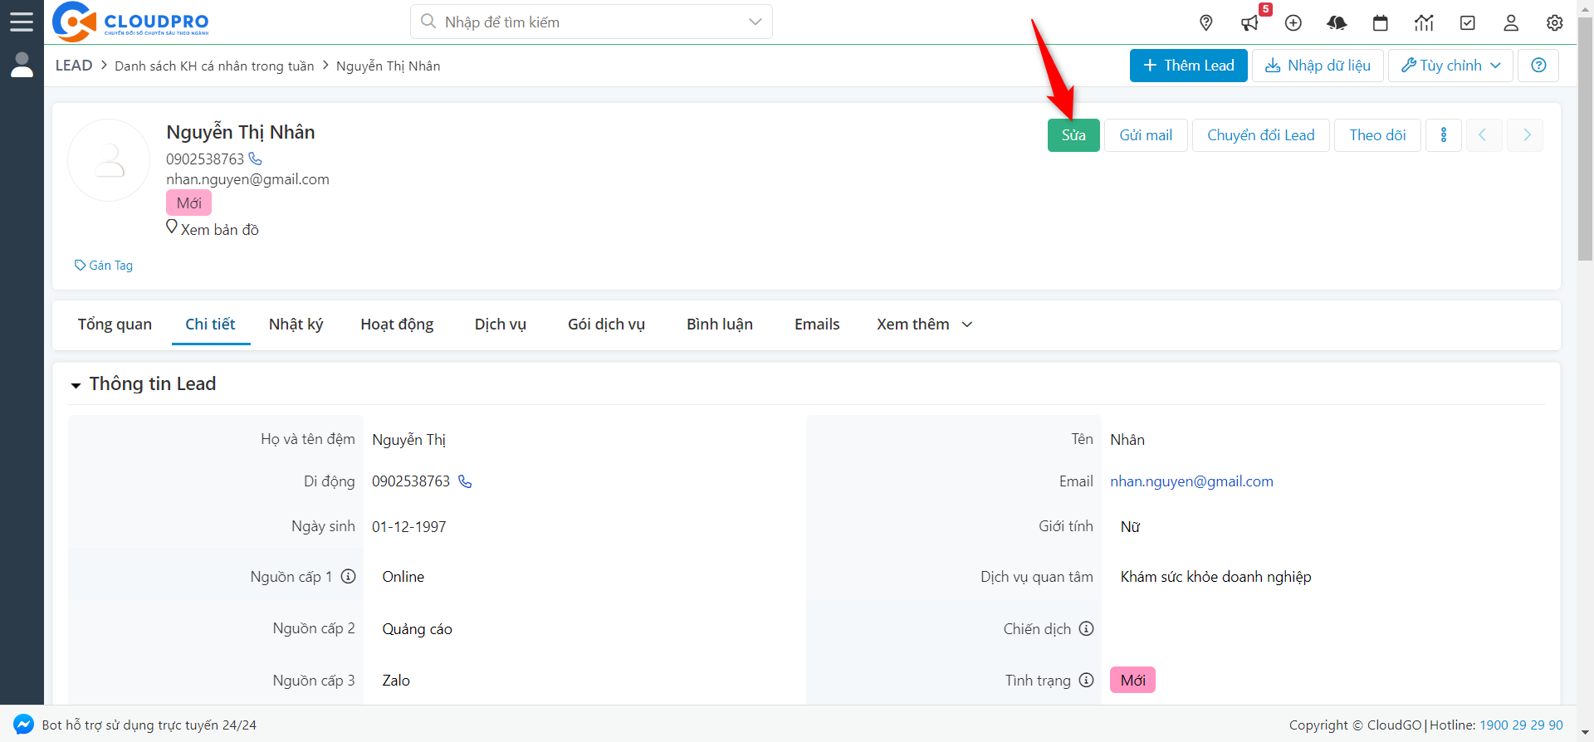
Task: Click the pink Mới status badge in header
Action: click(188, 203)
